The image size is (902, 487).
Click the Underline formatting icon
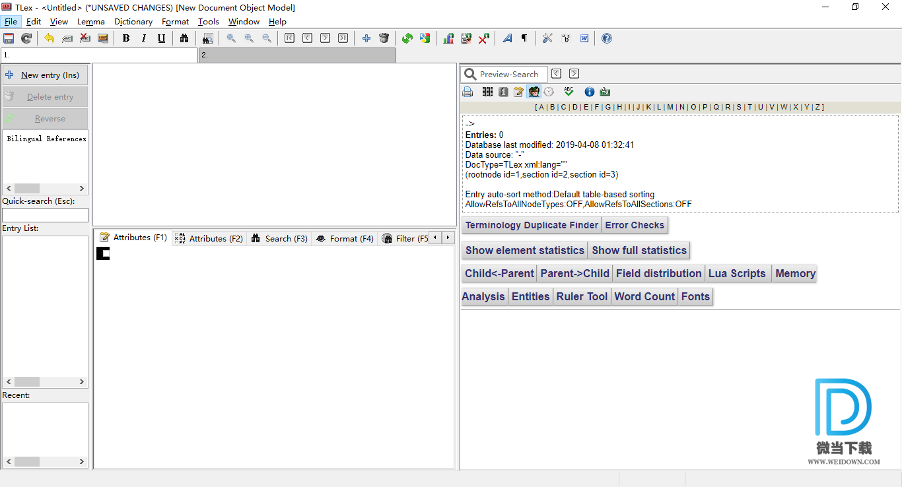tap(162, 38)
